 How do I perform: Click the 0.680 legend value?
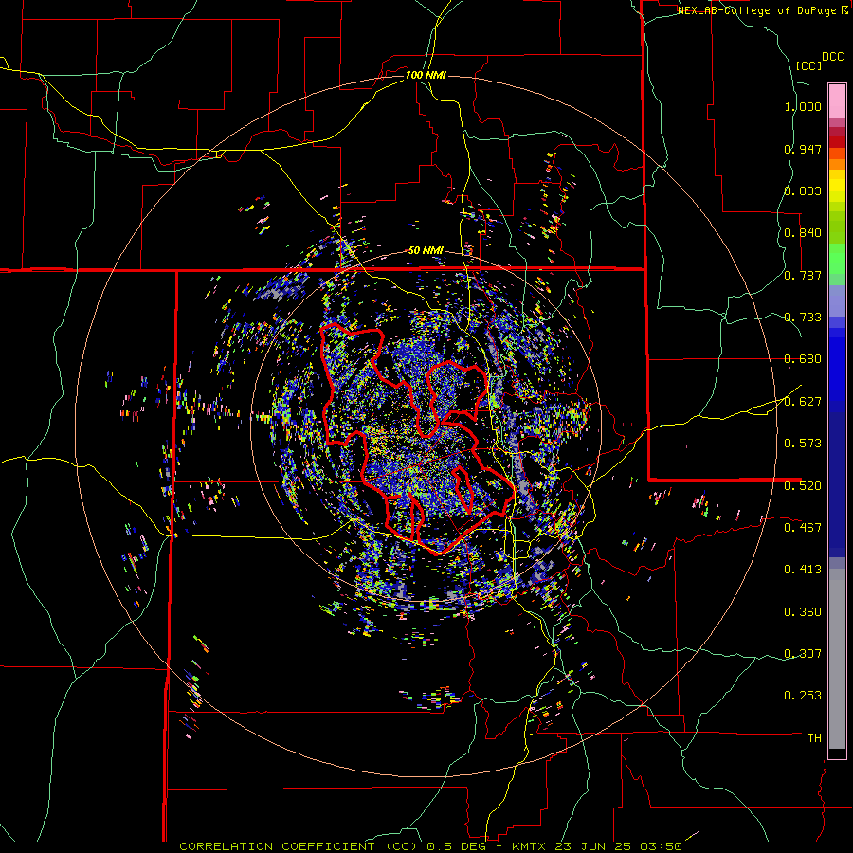(803, 359)
